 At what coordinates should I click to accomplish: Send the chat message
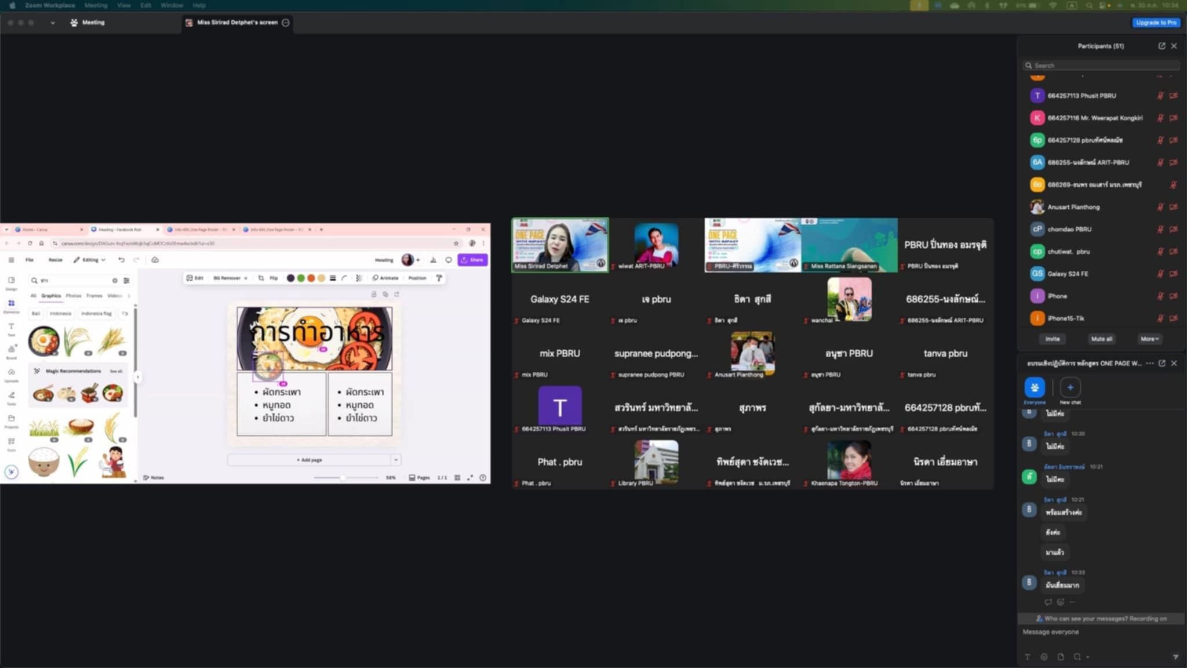click(1175, 657)
